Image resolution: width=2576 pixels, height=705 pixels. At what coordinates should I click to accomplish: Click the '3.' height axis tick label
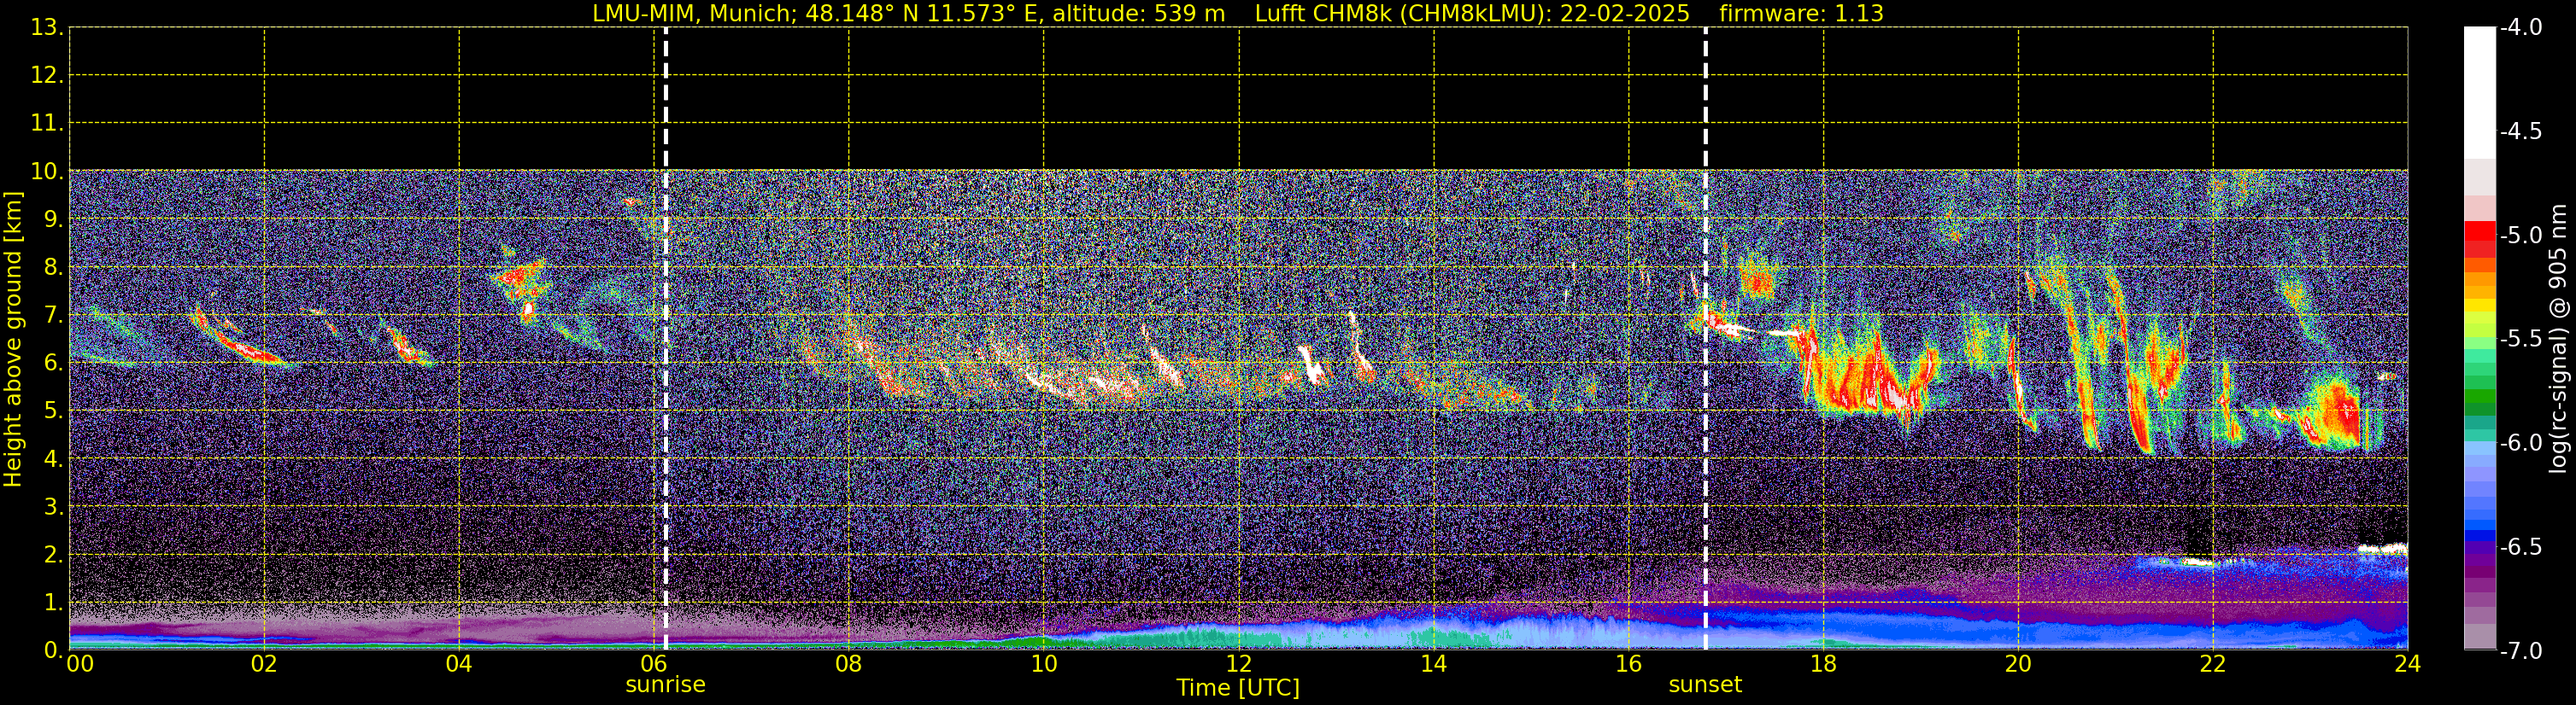(53, 507)
